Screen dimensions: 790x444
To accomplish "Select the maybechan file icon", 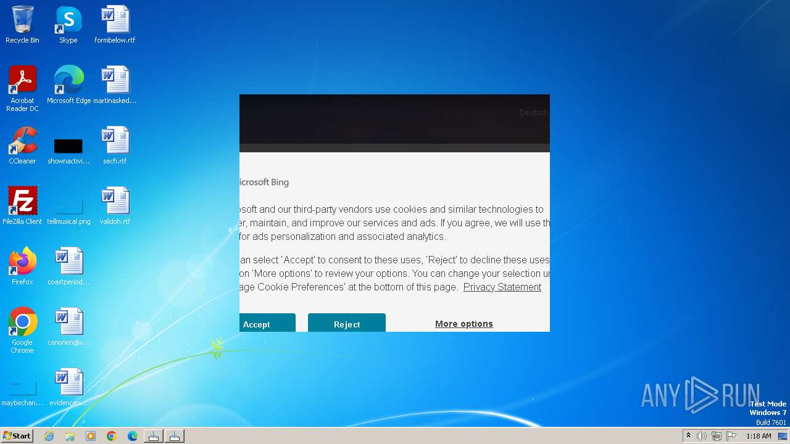I will [x=22, y=393].
